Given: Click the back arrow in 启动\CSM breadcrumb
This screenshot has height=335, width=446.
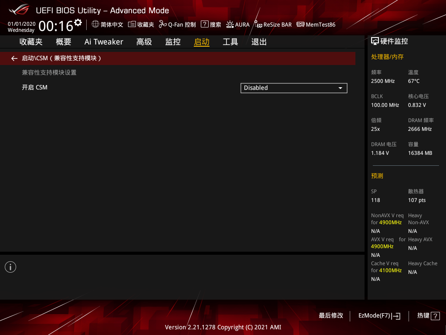Looking at the screenshot, I should coord(14,58).
